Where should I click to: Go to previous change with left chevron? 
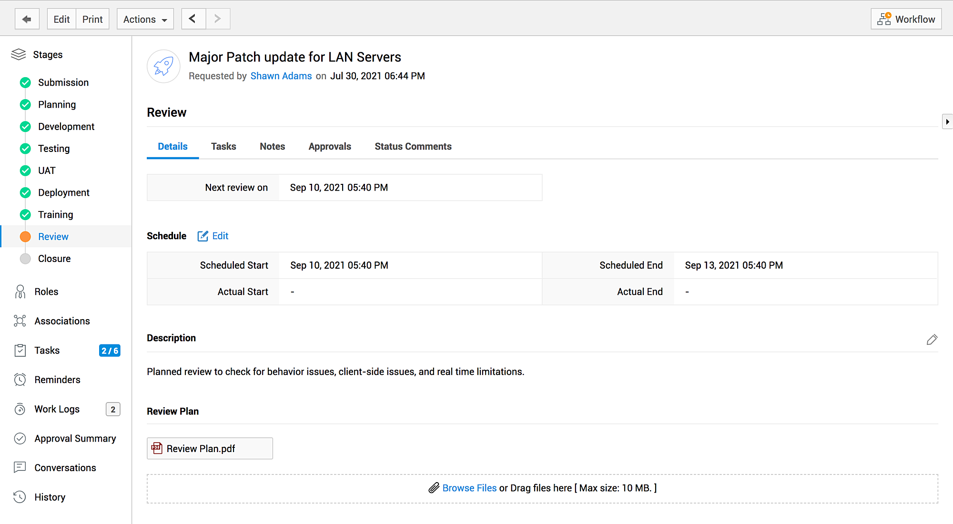coord(193,19)
